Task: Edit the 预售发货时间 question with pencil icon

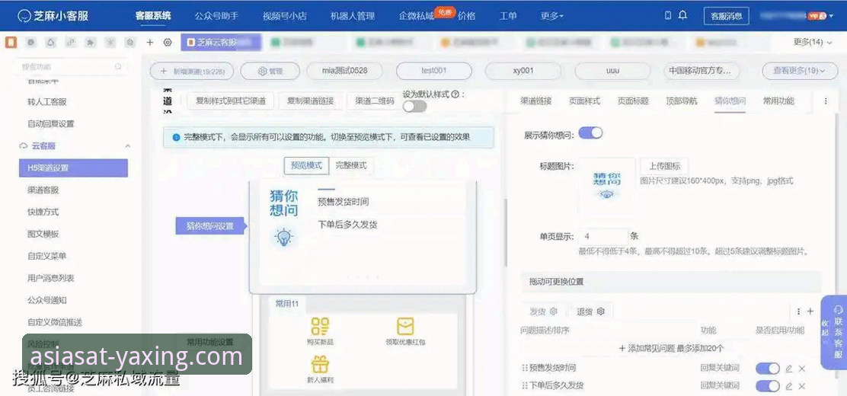Action: coord(788,369)
